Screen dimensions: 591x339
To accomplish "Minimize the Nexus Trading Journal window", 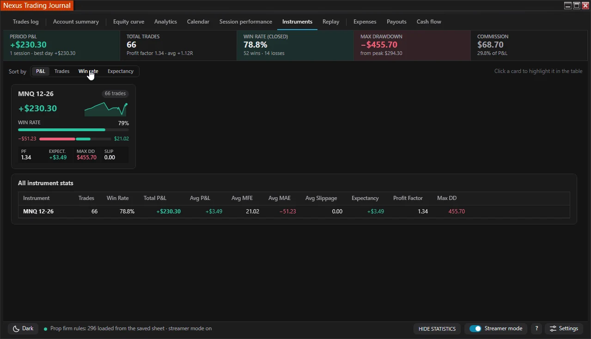I will 568,6.
